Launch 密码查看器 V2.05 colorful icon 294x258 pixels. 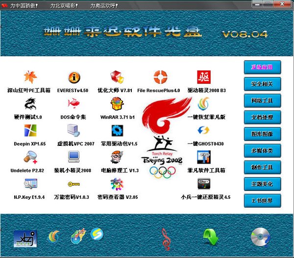point(117,184)
